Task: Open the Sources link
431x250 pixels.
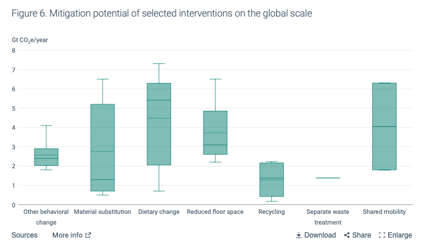Action: pyautogui.click(x=24, y=235)
